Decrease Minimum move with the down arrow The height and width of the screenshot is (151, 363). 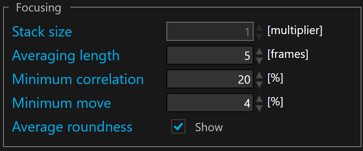pos(259,108)
